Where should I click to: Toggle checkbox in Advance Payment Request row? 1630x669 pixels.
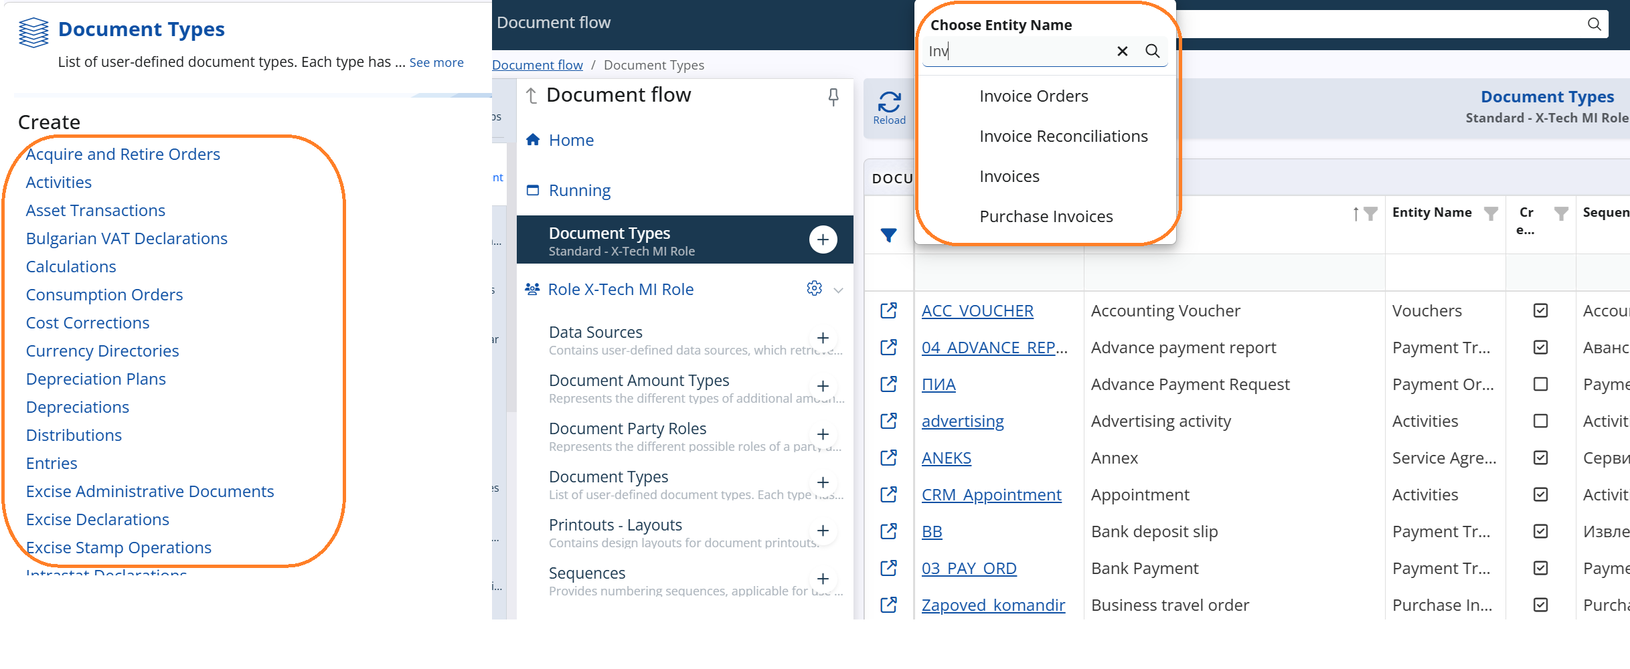(1540, 384)
